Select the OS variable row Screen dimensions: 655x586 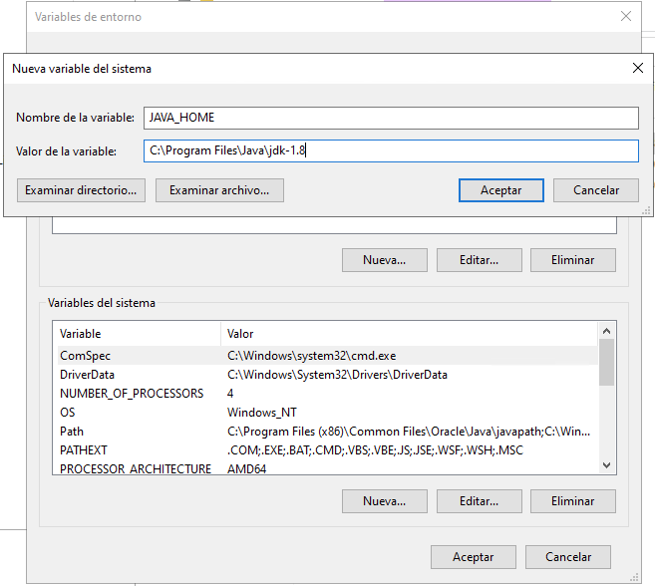[x=325, y=413]
